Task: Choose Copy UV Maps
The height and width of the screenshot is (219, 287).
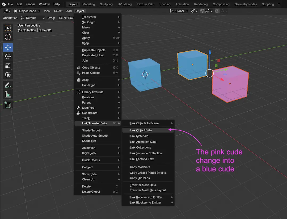Action: [148, 178]
